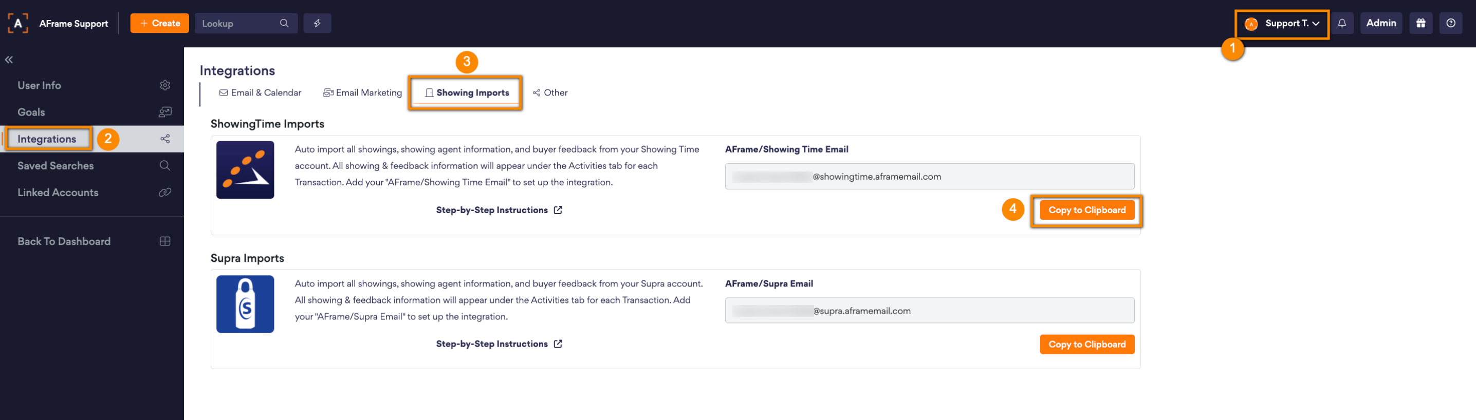Click the Back To Dashboard grid icon
This screenshot has width=1476, height=420.
(165, 241)
